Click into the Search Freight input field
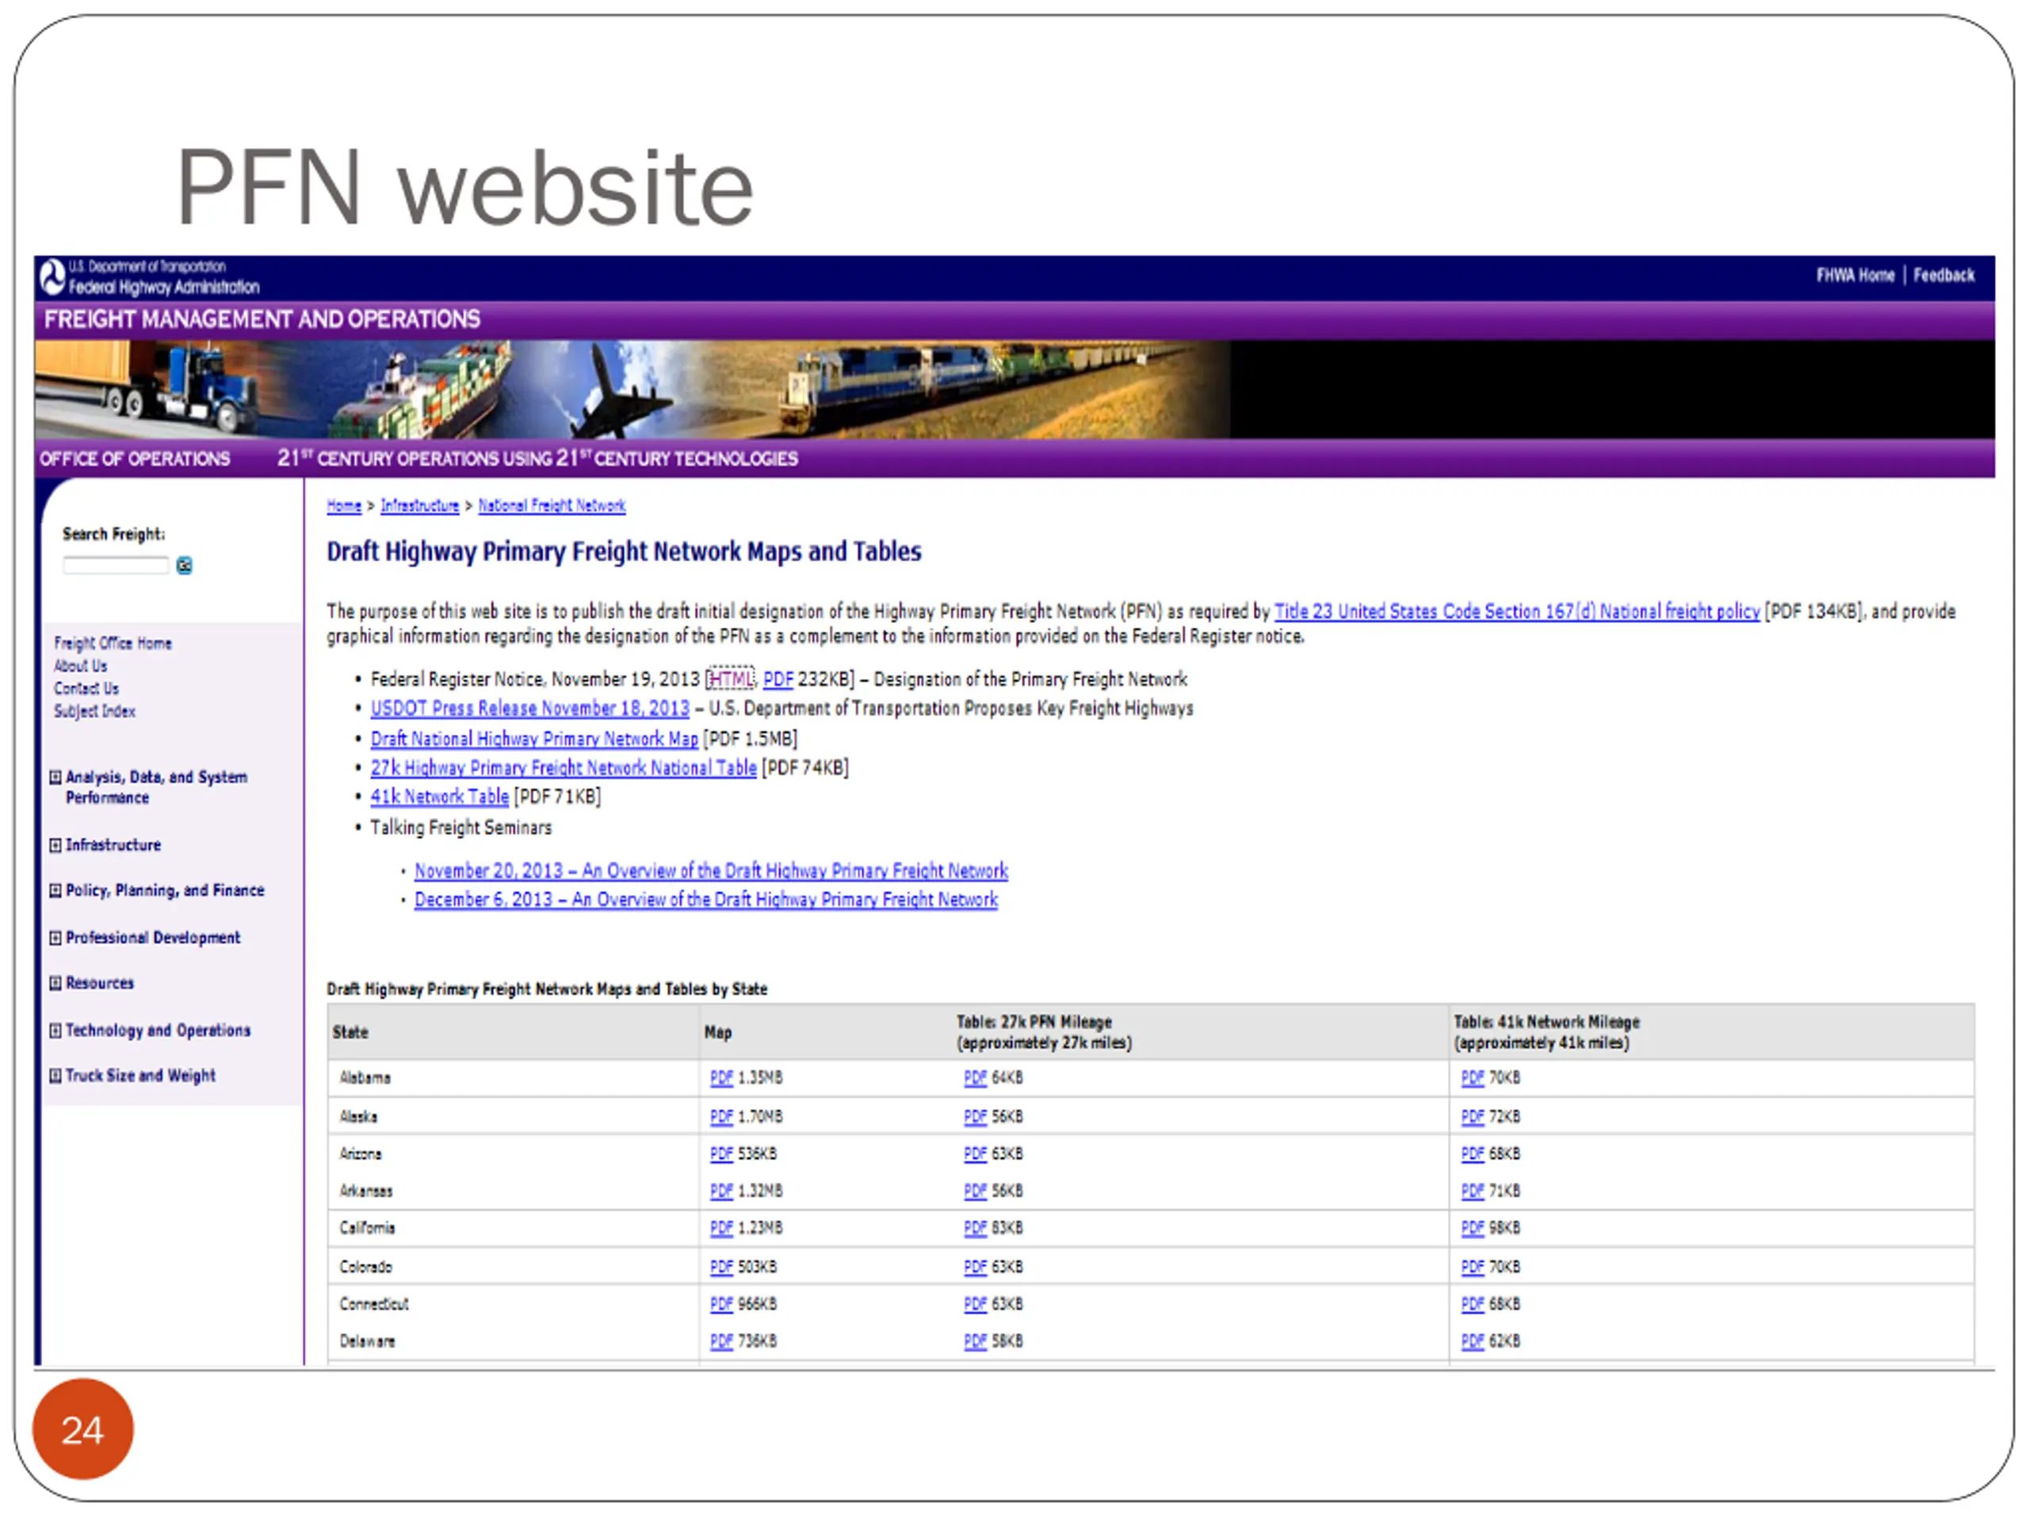 point(116,566)
